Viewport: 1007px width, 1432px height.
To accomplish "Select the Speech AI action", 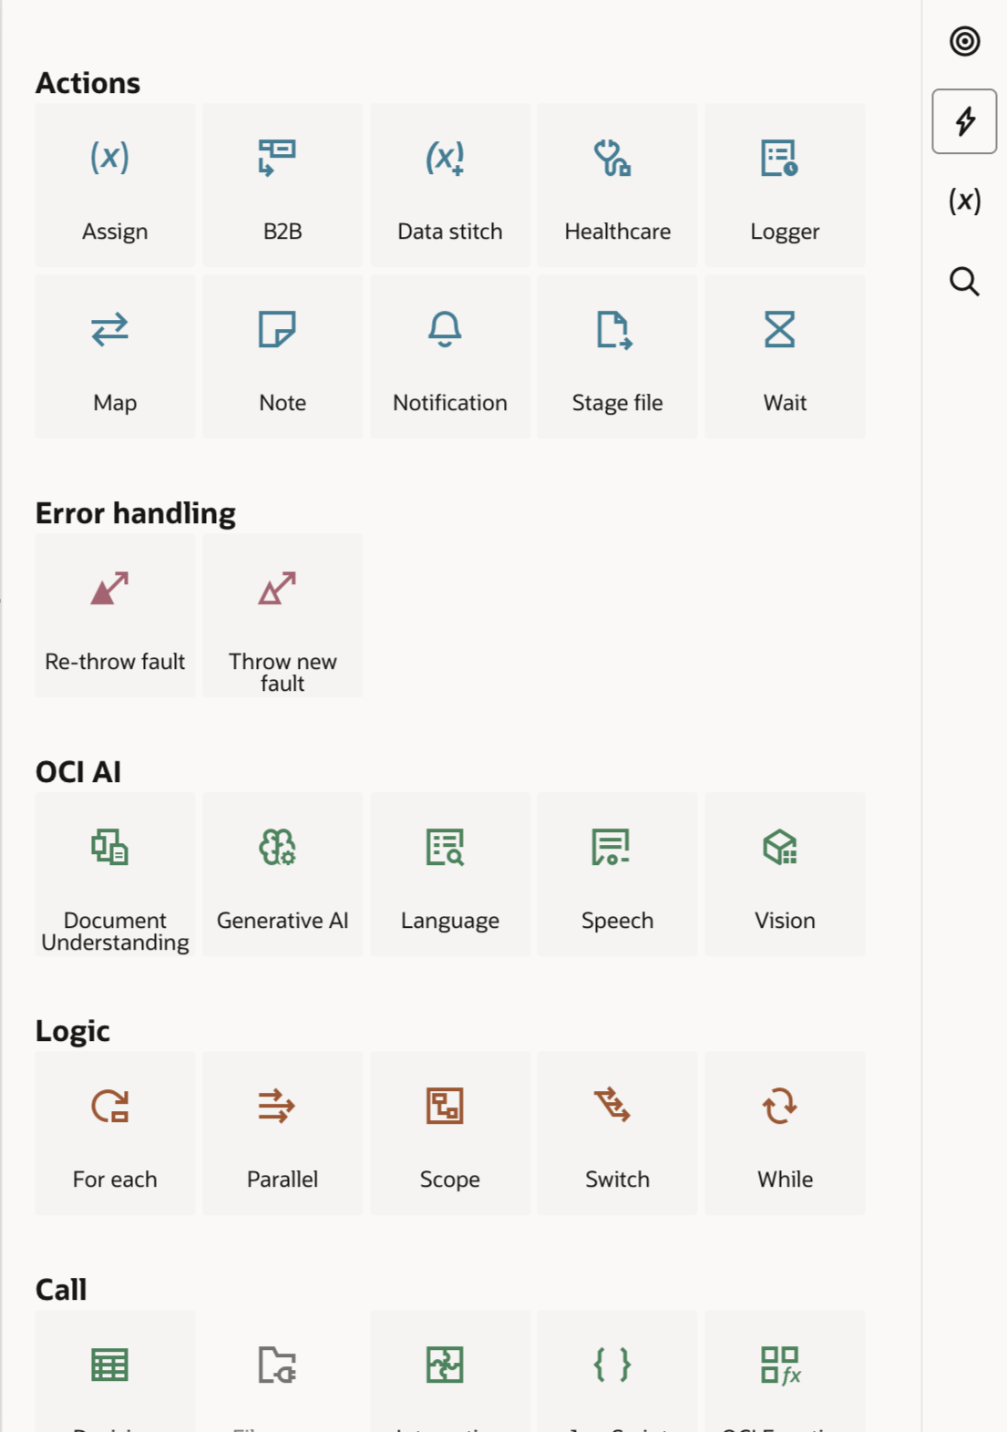I will point(617,874).
